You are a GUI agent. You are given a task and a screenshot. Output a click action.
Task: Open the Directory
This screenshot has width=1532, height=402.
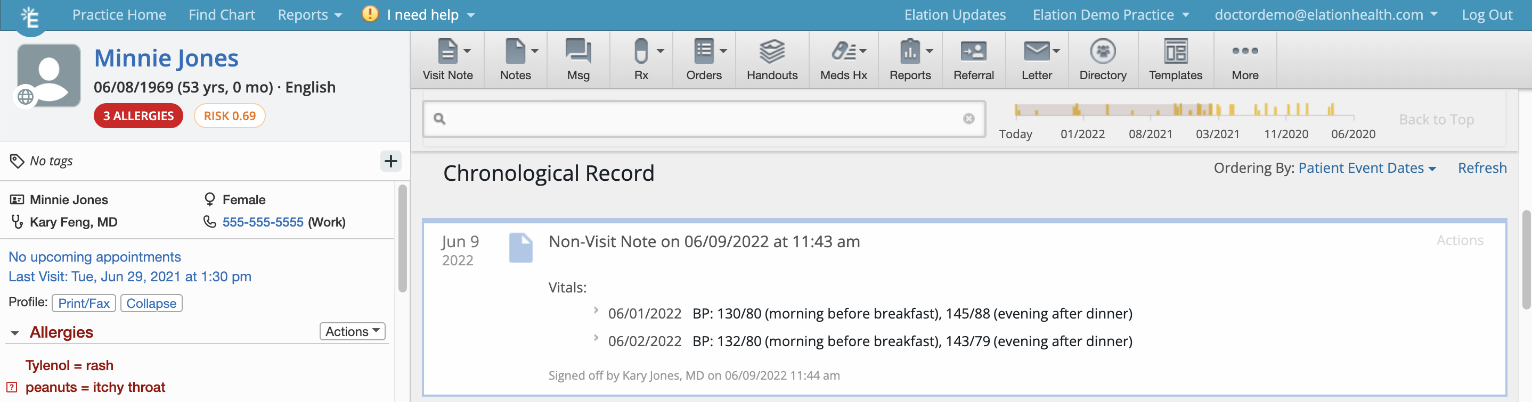pos(1103,60)
